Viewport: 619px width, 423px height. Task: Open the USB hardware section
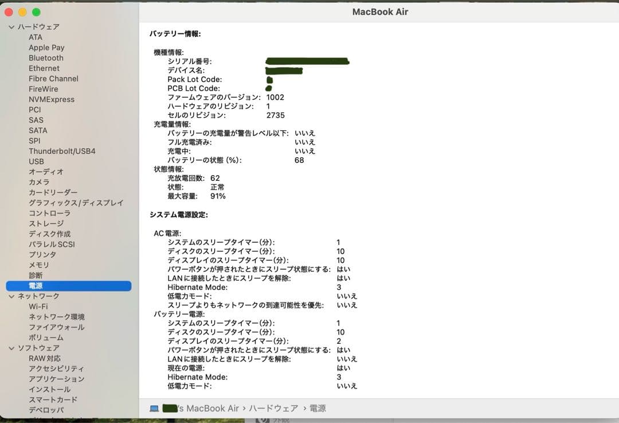point(36,161)
